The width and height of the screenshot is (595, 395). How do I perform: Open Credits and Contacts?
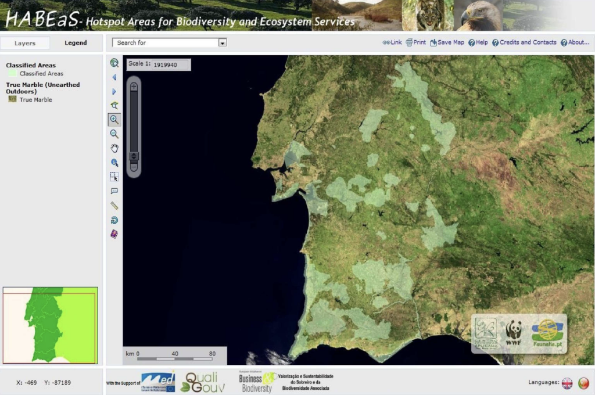click(525, 42)
